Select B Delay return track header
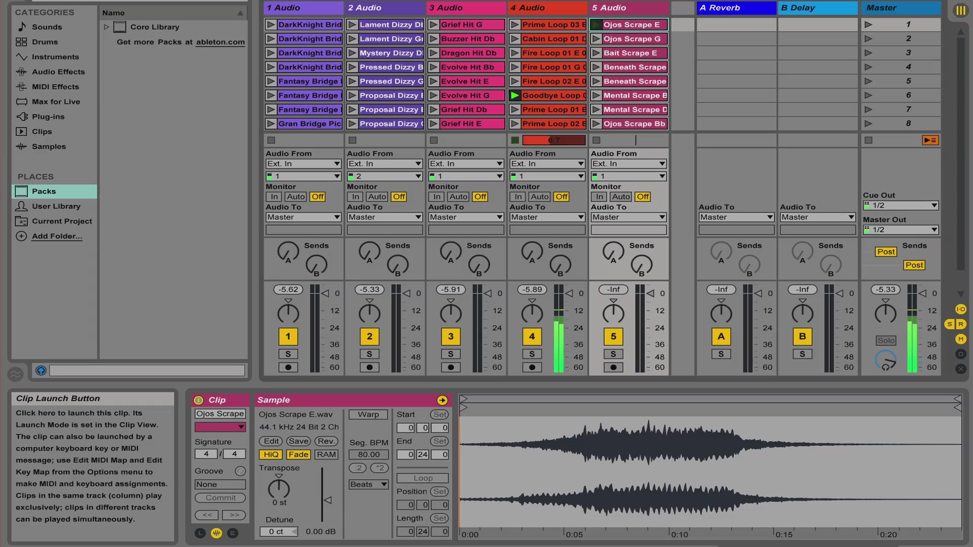This screenshot has width=973, height=547. pyautogui.click(x=817, y=8)
